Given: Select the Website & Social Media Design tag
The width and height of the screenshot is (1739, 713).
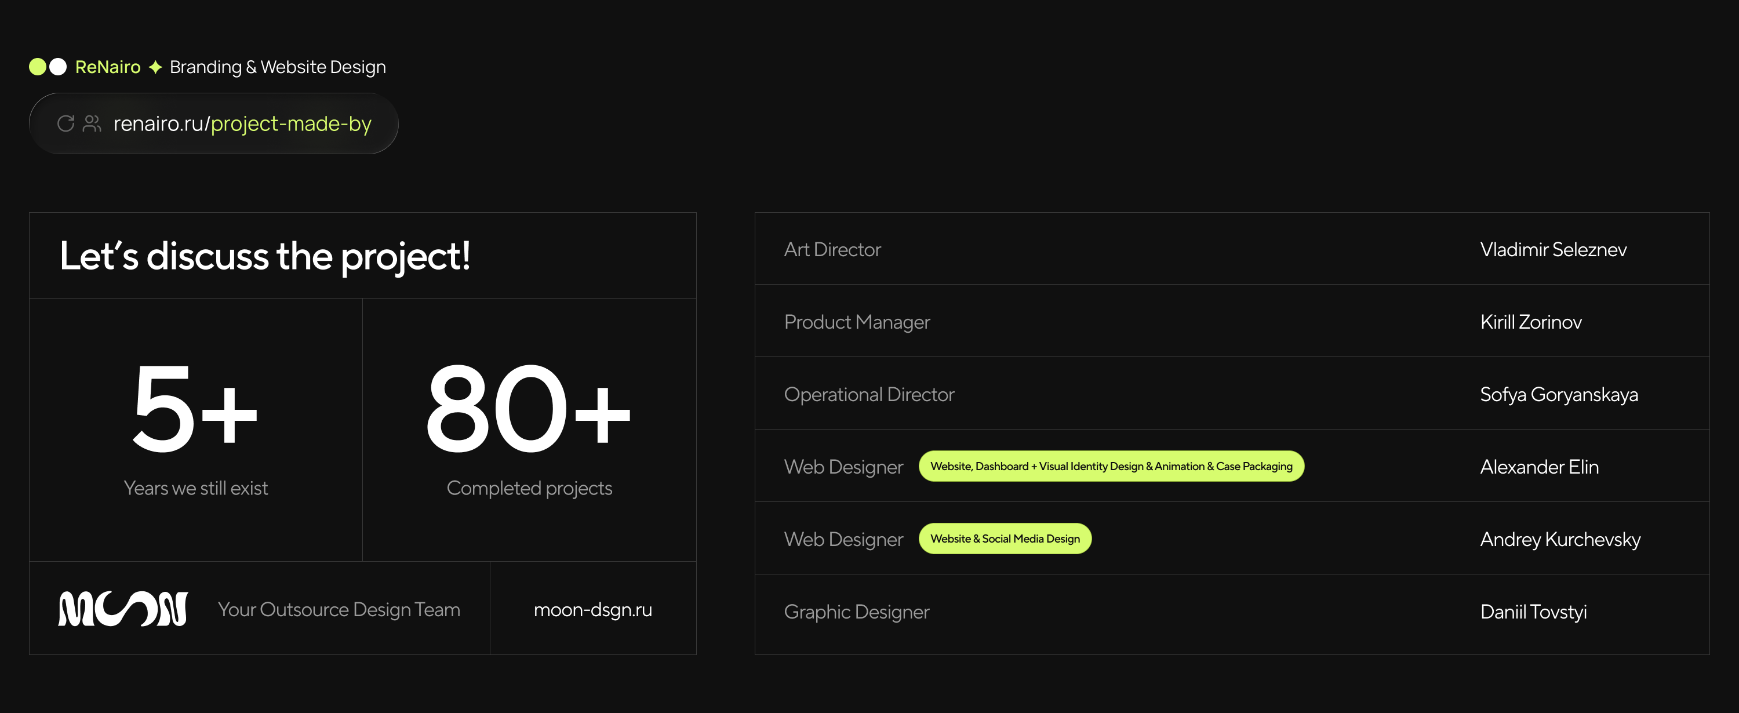Looking at the screenshot, I should point(1005,539).
